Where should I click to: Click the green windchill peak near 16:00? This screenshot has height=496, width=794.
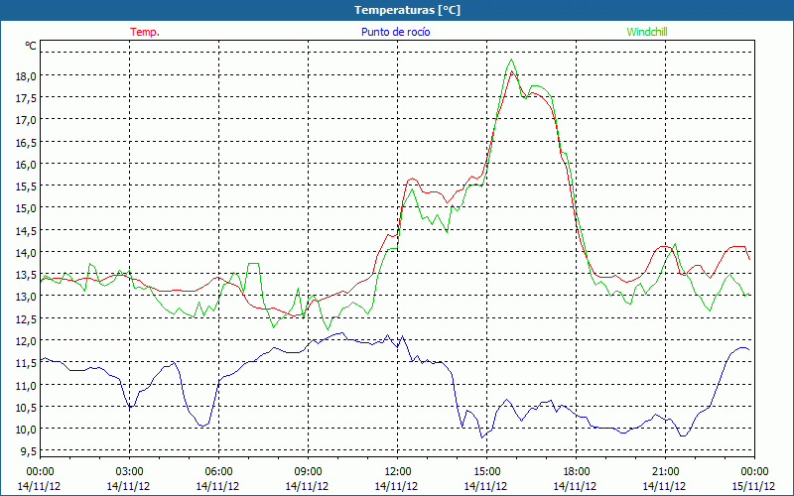511,60
